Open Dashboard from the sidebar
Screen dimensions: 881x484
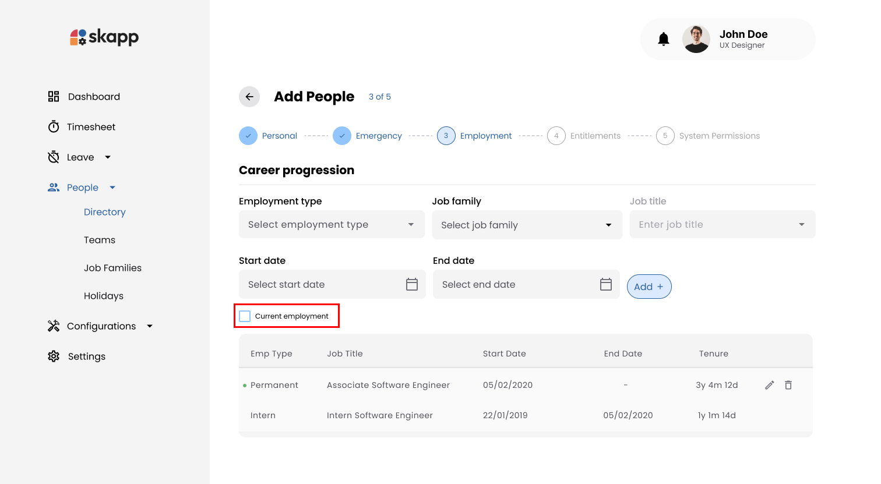tap(93, 97)
